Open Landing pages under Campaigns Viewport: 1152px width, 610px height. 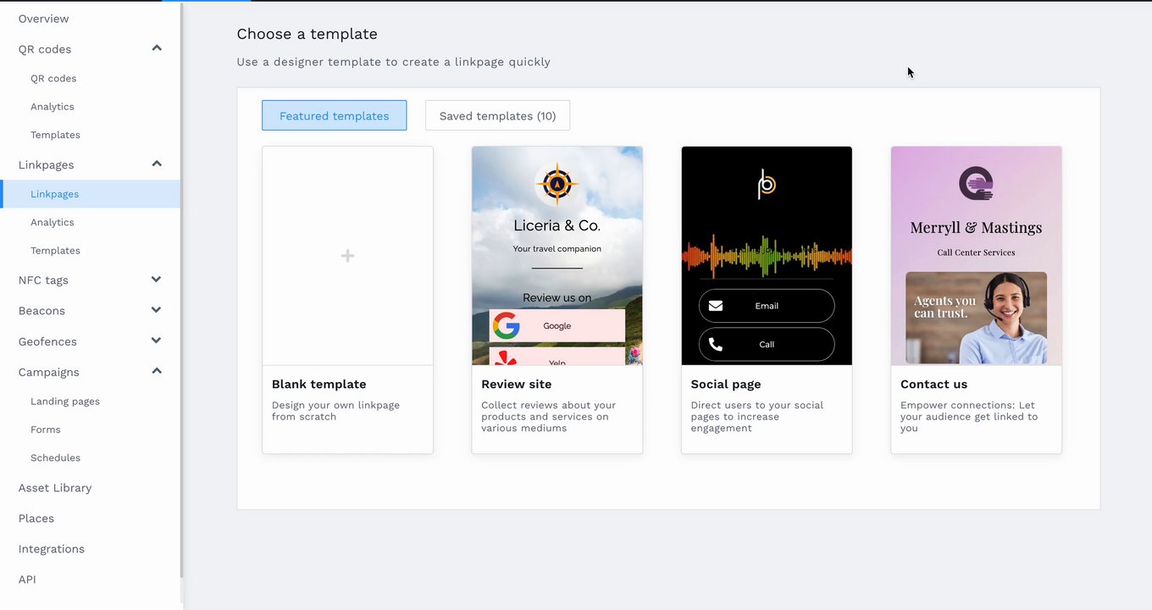tap(65, 402)
